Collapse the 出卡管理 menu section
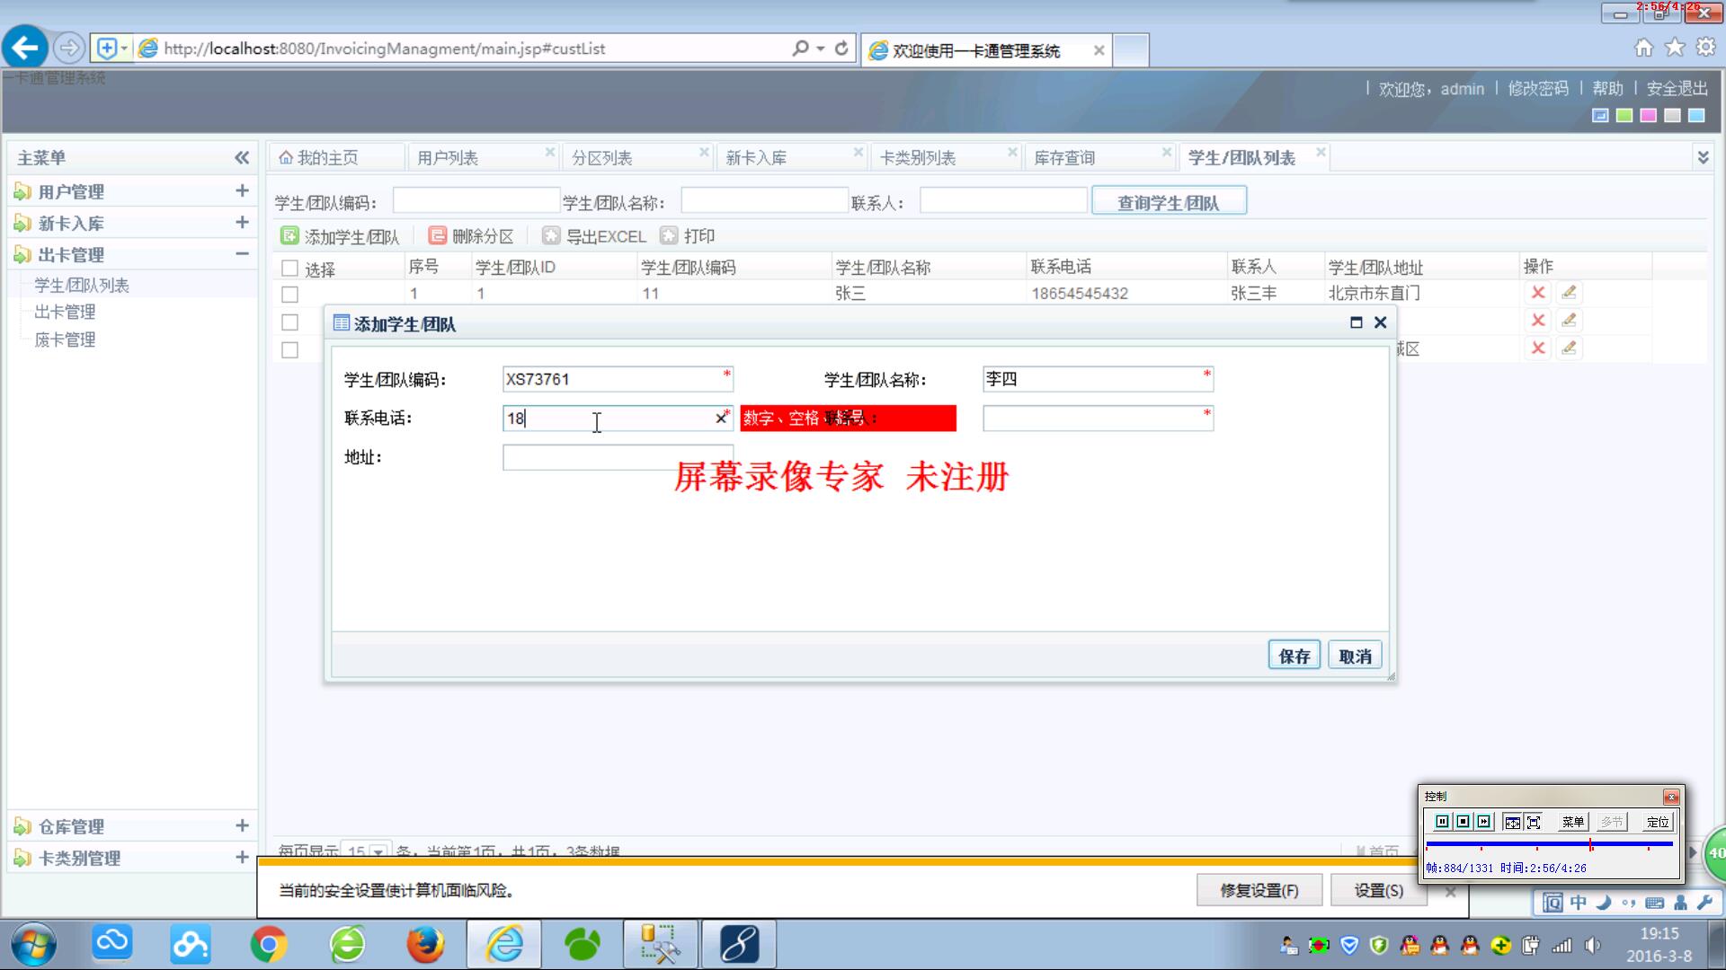This screenshot has height=970, width=1726. 242,253
